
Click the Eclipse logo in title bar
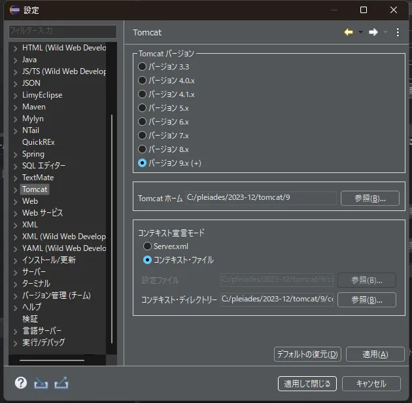tap(14, 10)
